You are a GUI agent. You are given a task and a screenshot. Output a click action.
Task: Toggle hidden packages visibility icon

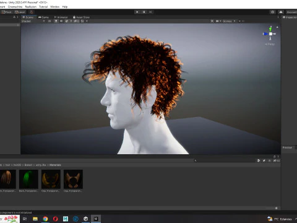[x=277, y=160]
